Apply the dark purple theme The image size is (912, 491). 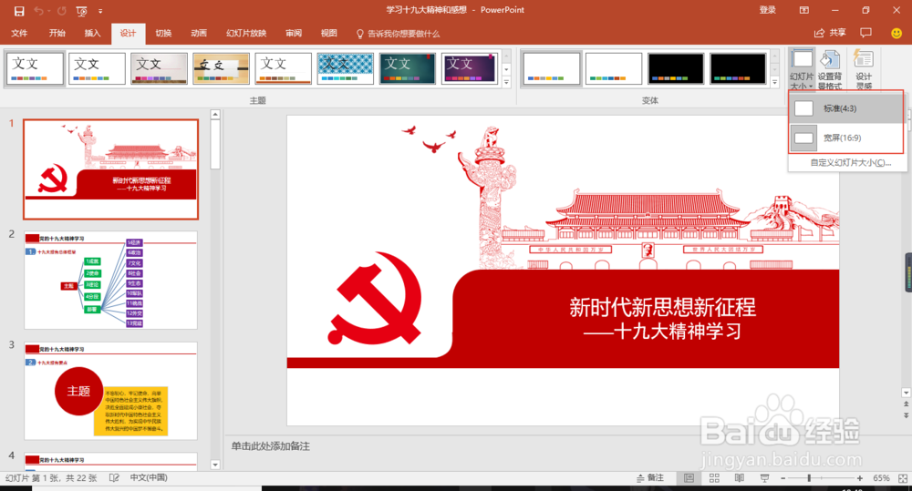point(470,68)
